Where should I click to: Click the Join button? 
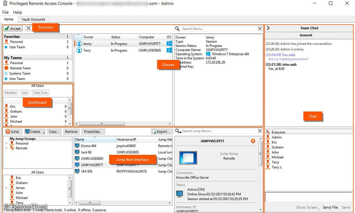pos(25,93)
